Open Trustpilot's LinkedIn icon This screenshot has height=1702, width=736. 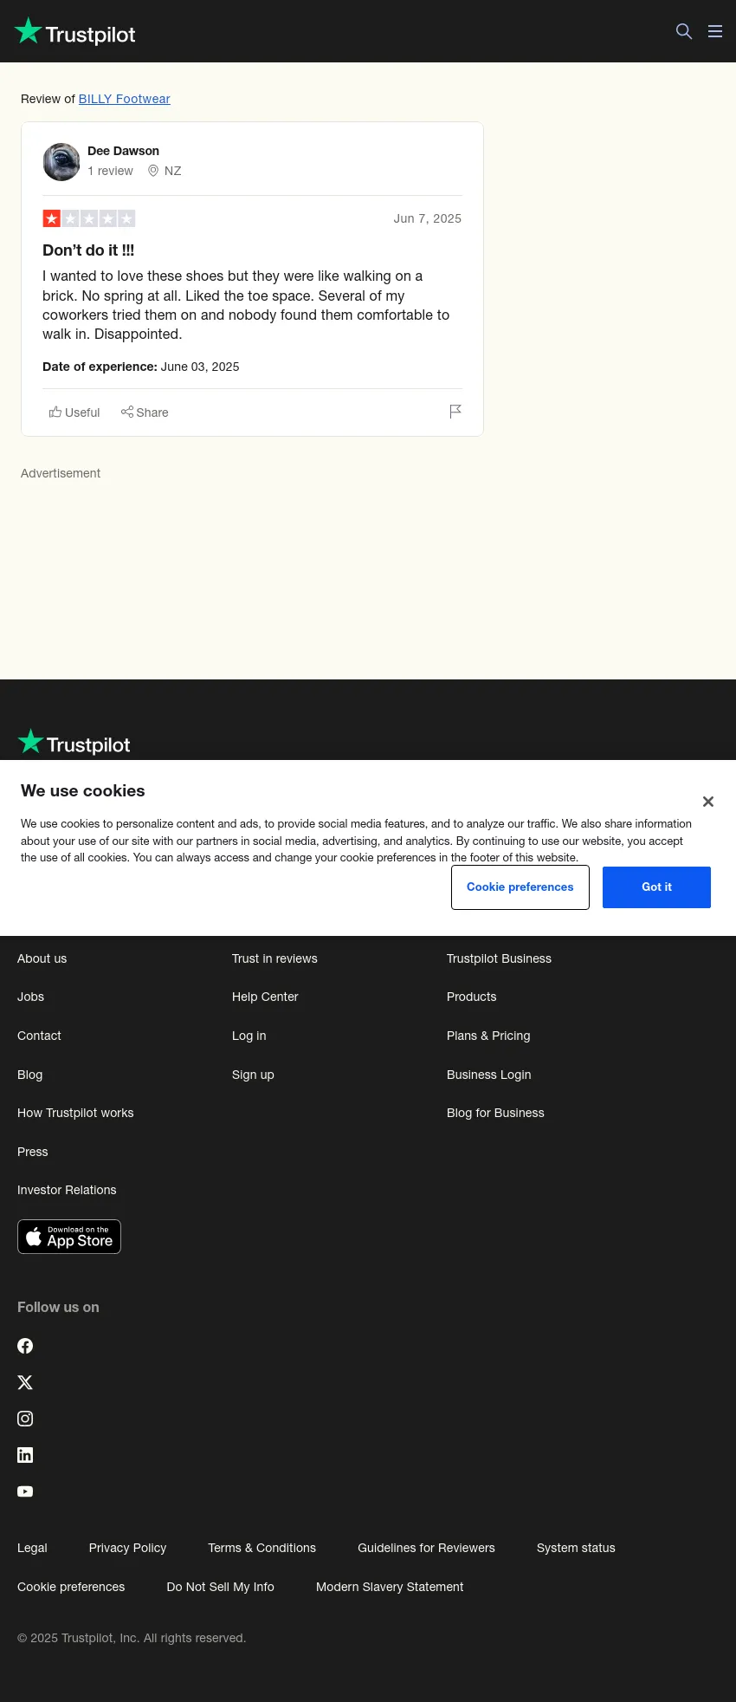point(25,1455)
